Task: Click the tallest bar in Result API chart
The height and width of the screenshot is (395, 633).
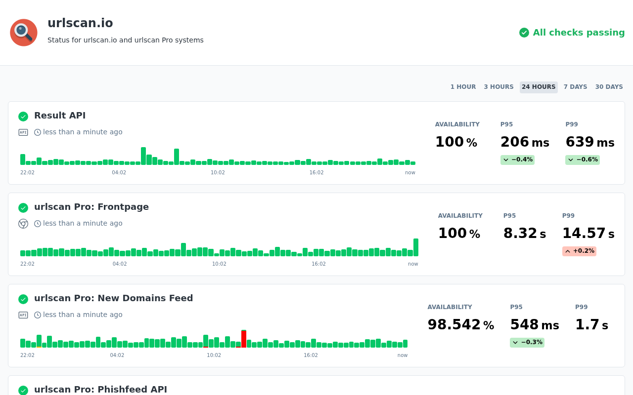Action: click(143, 156)
